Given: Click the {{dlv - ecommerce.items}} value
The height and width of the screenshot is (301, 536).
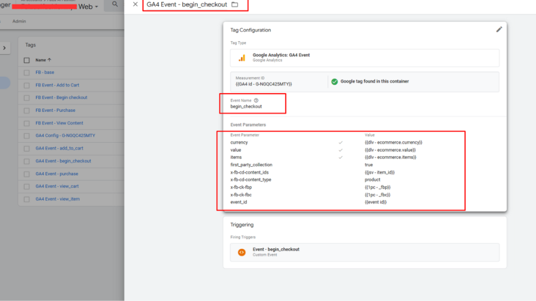Looking at the screenshot, I should [390, 157].
